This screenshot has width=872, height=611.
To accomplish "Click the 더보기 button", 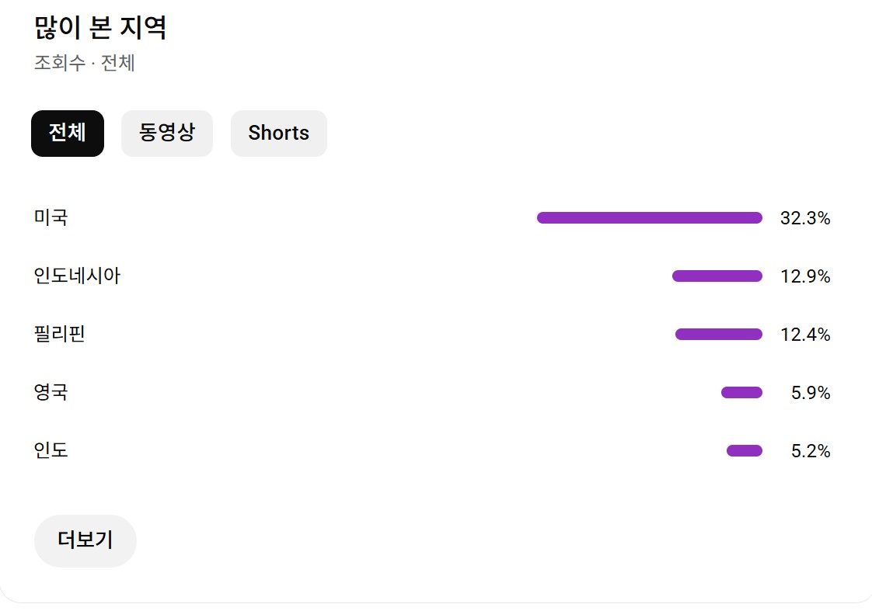I will click(85, 540).
